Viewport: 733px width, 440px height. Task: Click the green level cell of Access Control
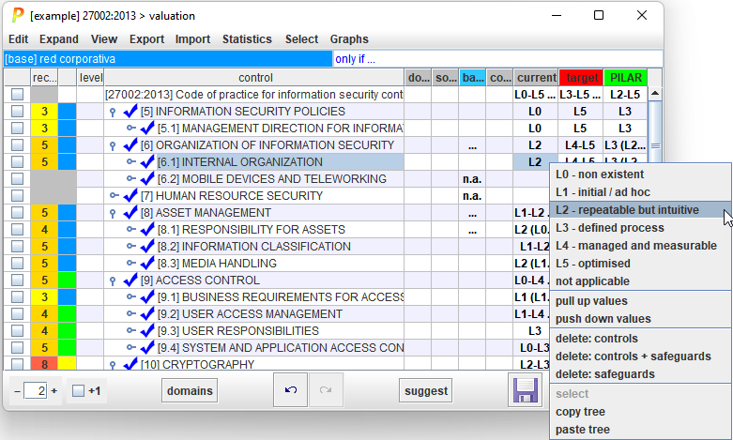tap(67, 280)
